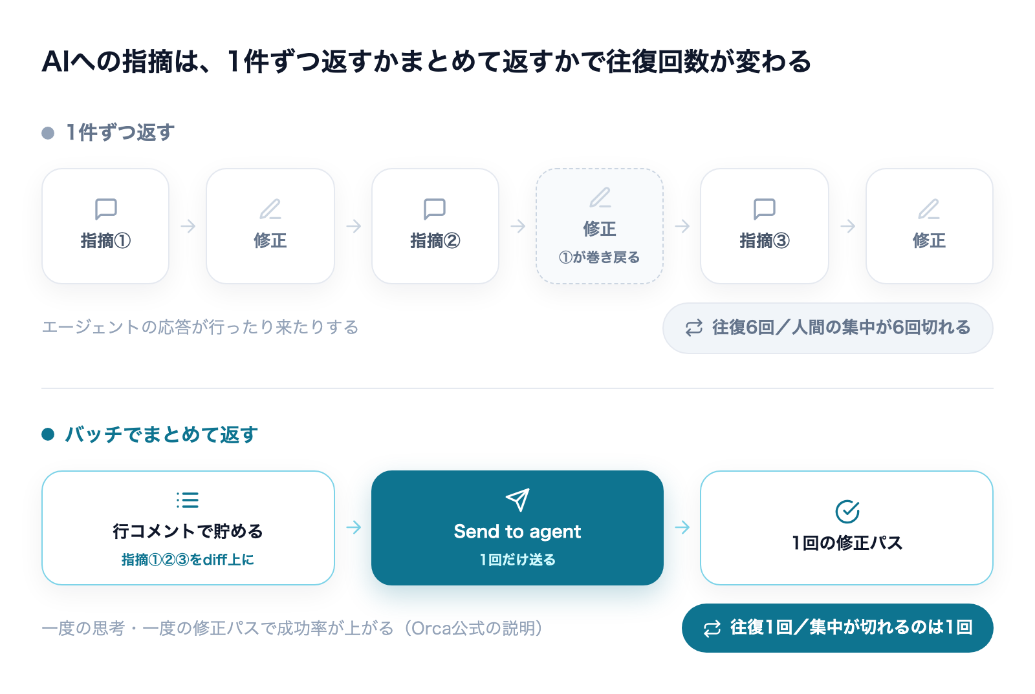
Task: Click the arrow after the Send to agent card
Action: [x=682, y=527]
